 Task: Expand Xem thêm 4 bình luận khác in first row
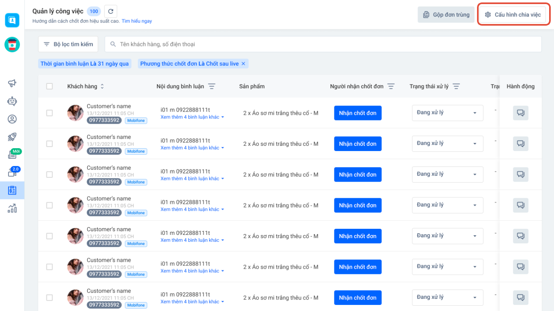pyautogui.click(x=192, y=117)
